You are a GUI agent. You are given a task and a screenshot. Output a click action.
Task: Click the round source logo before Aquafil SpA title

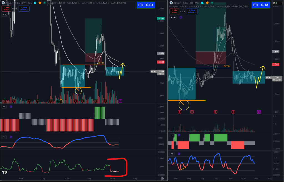pyautogui.click(x=3, y=2)
